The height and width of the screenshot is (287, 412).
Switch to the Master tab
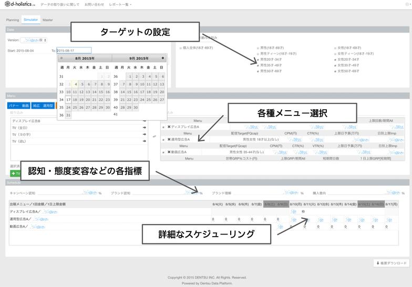(48, 20)
